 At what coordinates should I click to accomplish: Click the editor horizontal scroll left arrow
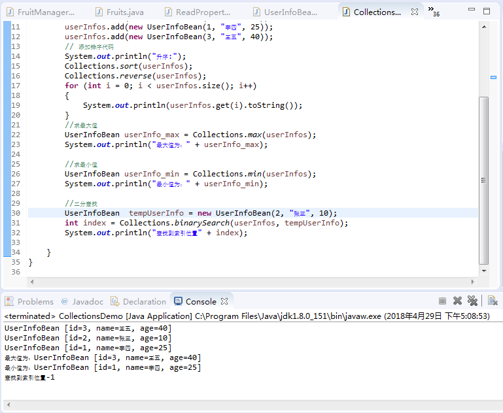[x=32, y=282]
